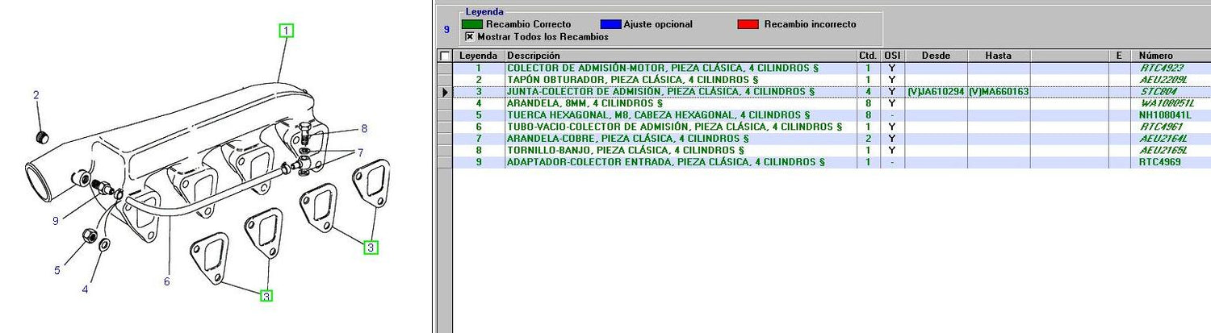Click the red Recambio incorrecto swatch
The image size is (1211, 333).
click(x=748, y=24)
